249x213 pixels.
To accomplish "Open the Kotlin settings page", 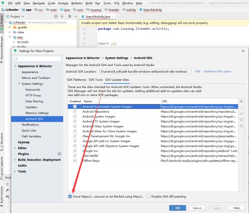I will pyautogui.click(x=22, y=166).
